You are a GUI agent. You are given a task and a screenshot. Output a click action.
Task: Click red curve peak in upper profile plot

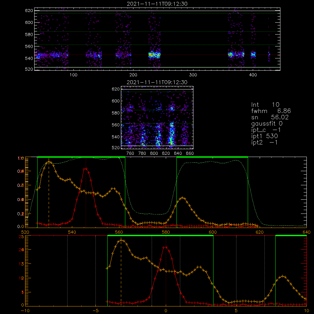coord(86,169)
